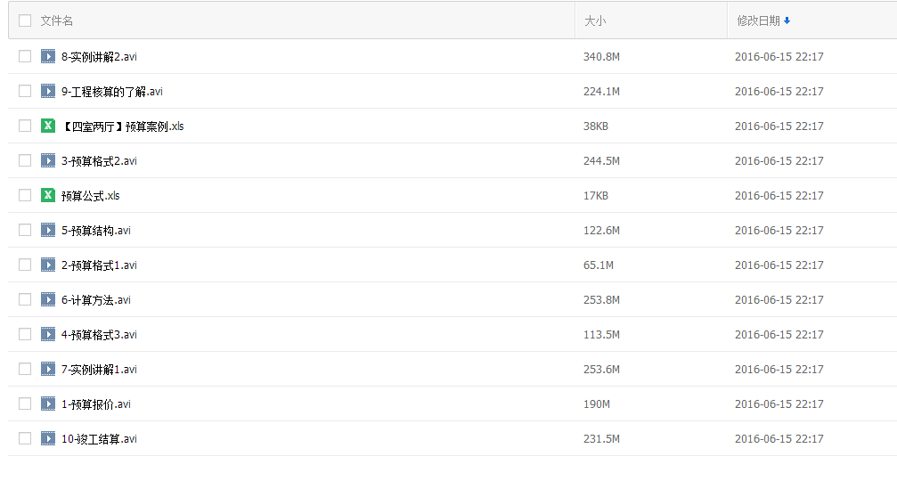Sort list by the 文件名 column header
The height and width of the screenshot is (481, 897).
pos(57,20)
